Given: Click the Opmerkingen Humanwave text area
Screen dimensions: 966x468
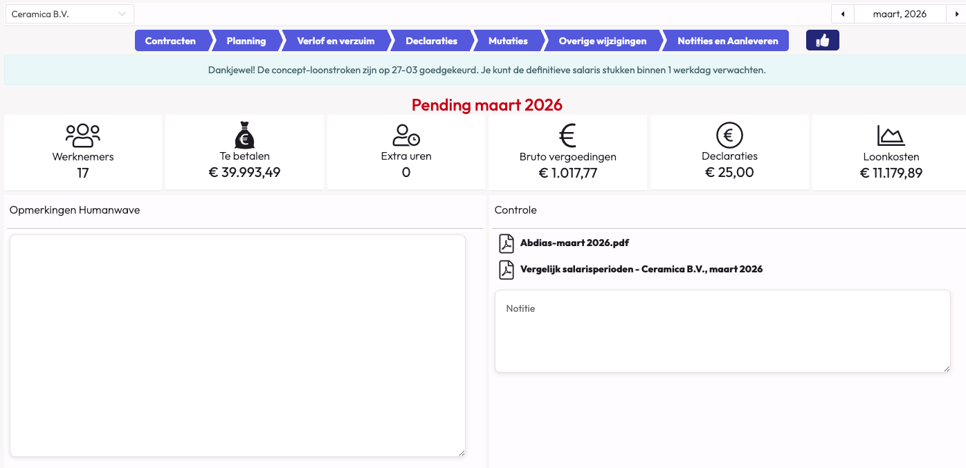Looking at the screenshot, I should tap(237, 346).
